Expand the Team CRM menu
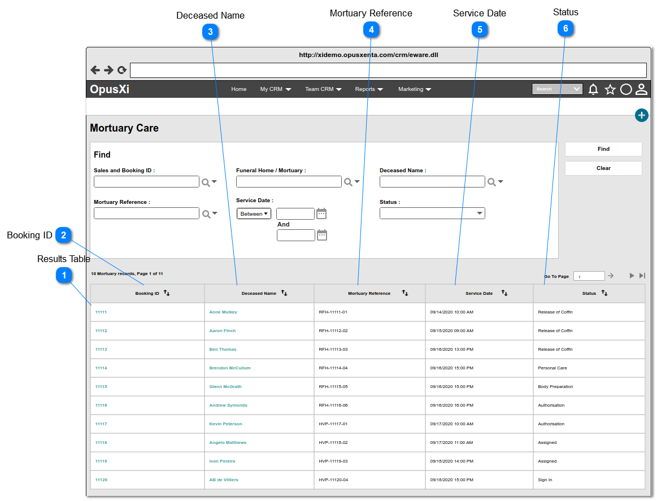This screenshot has width=657, height=501. coord(323,89)
